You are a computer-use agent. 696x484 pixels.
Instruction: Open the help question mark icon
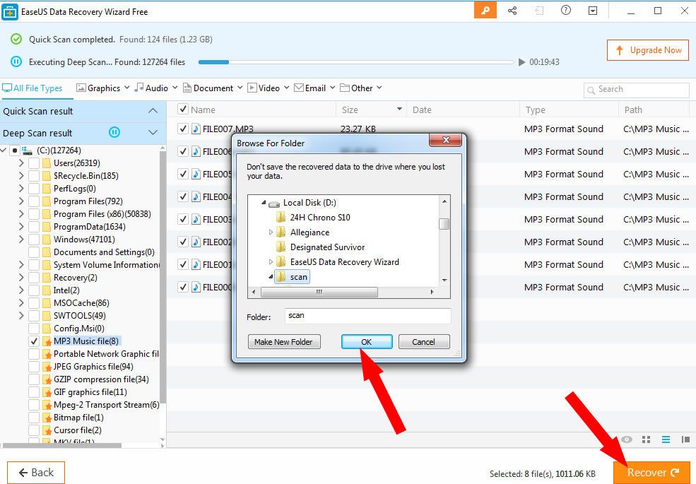(x=566, y=10)
